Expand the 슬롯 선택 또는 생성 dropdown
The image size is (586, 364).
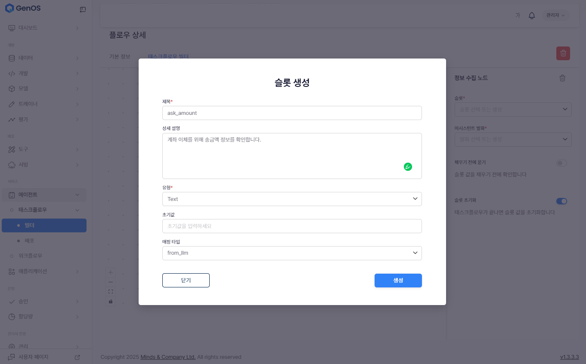(513, 109)
